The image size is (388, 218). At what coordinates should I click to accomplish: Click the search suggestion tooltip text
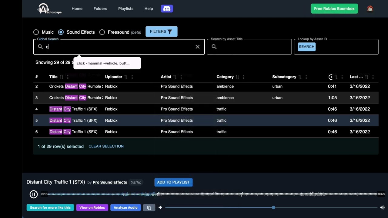coord(103,63)
